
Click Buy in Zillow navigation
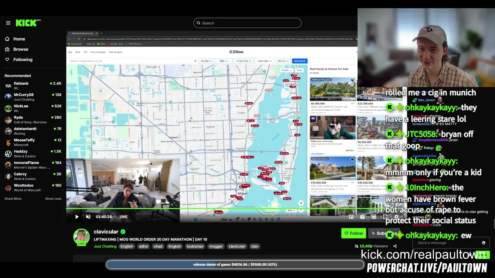[x=70, y=52]
